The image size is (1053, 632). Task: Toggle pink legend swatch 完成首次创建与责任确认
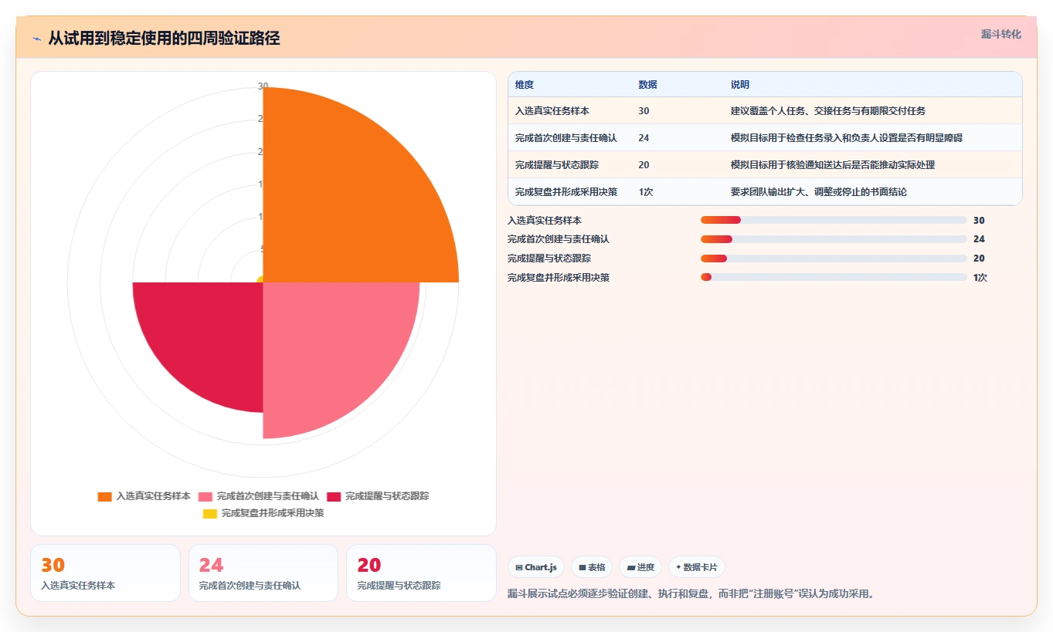click(206, 496)
